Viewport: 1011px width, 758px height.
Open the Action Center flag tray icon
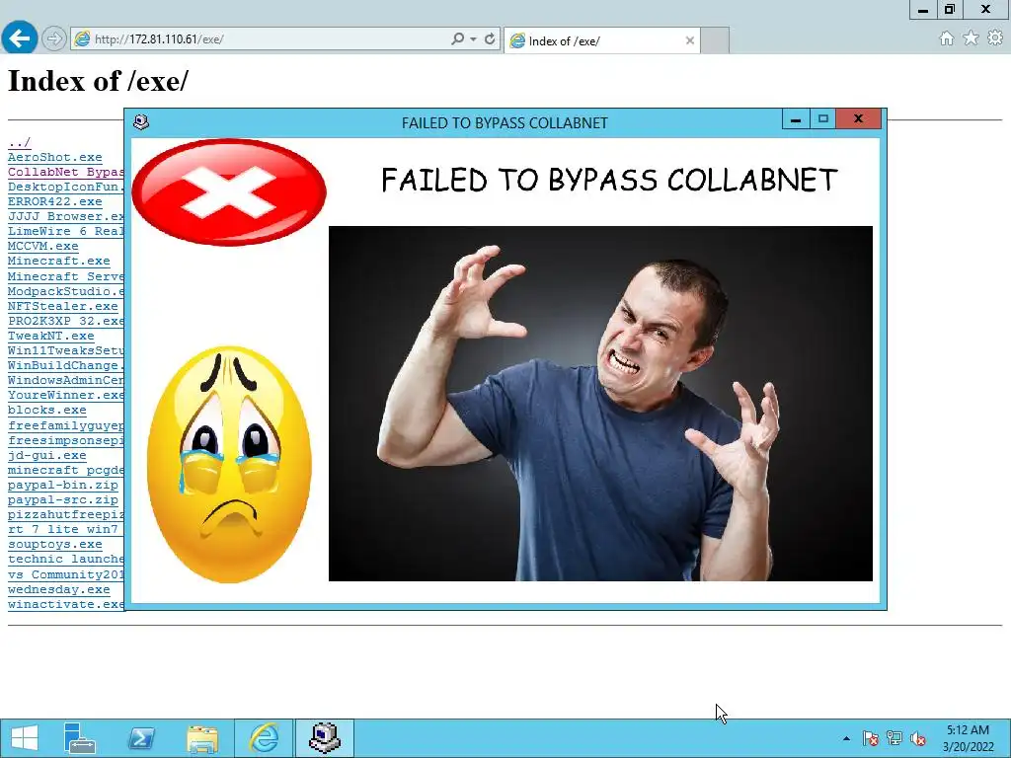(x=870, y=738)
